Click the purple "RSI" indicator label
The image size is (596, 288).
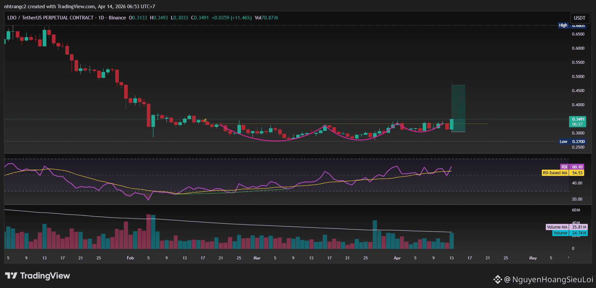[x=564, y=167]
